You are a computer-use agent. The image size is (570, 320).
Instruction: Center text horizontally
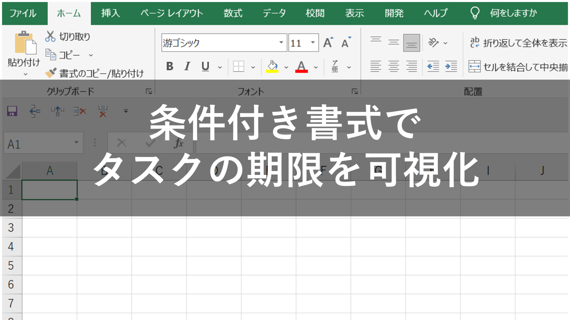click(x=394, y=66)
